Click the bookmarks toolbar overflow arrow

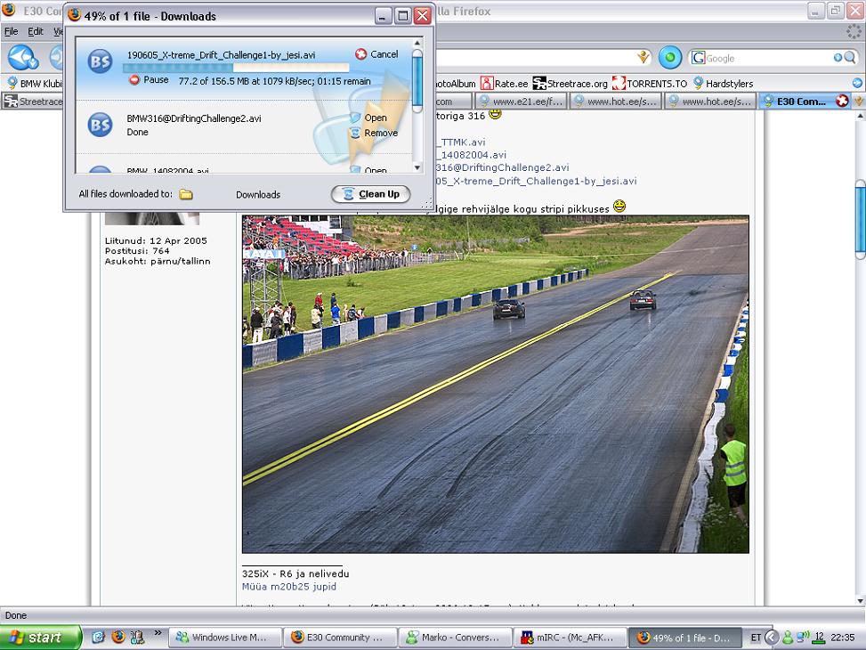click(x=857, y=83)
